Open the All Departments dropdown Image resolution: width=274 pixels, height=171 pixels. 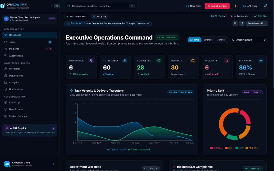coord(249,40)
